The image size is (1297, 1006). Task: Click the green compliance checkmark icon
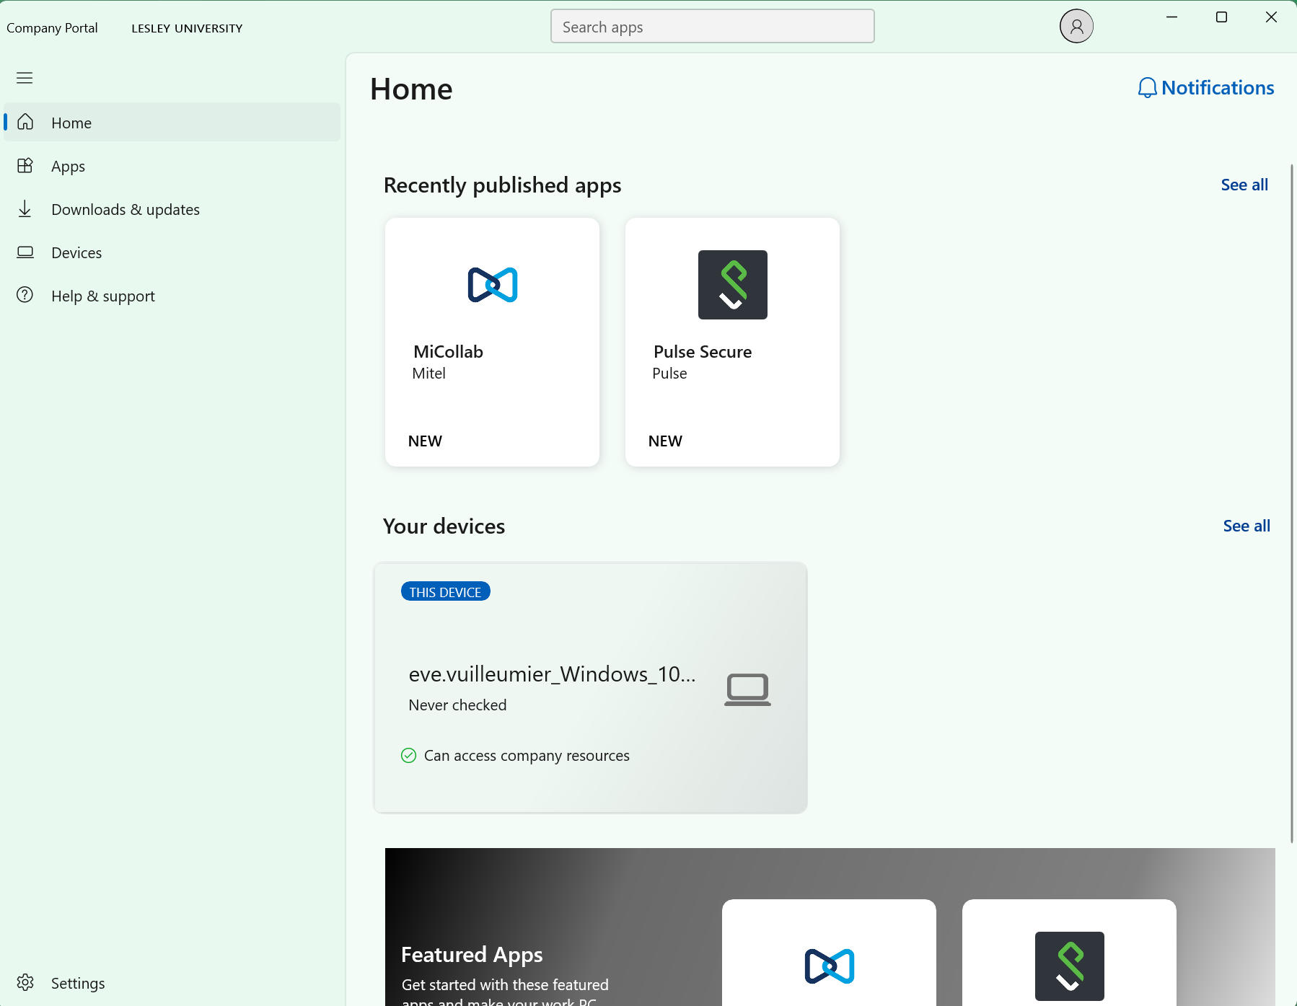tap(408, 755)
